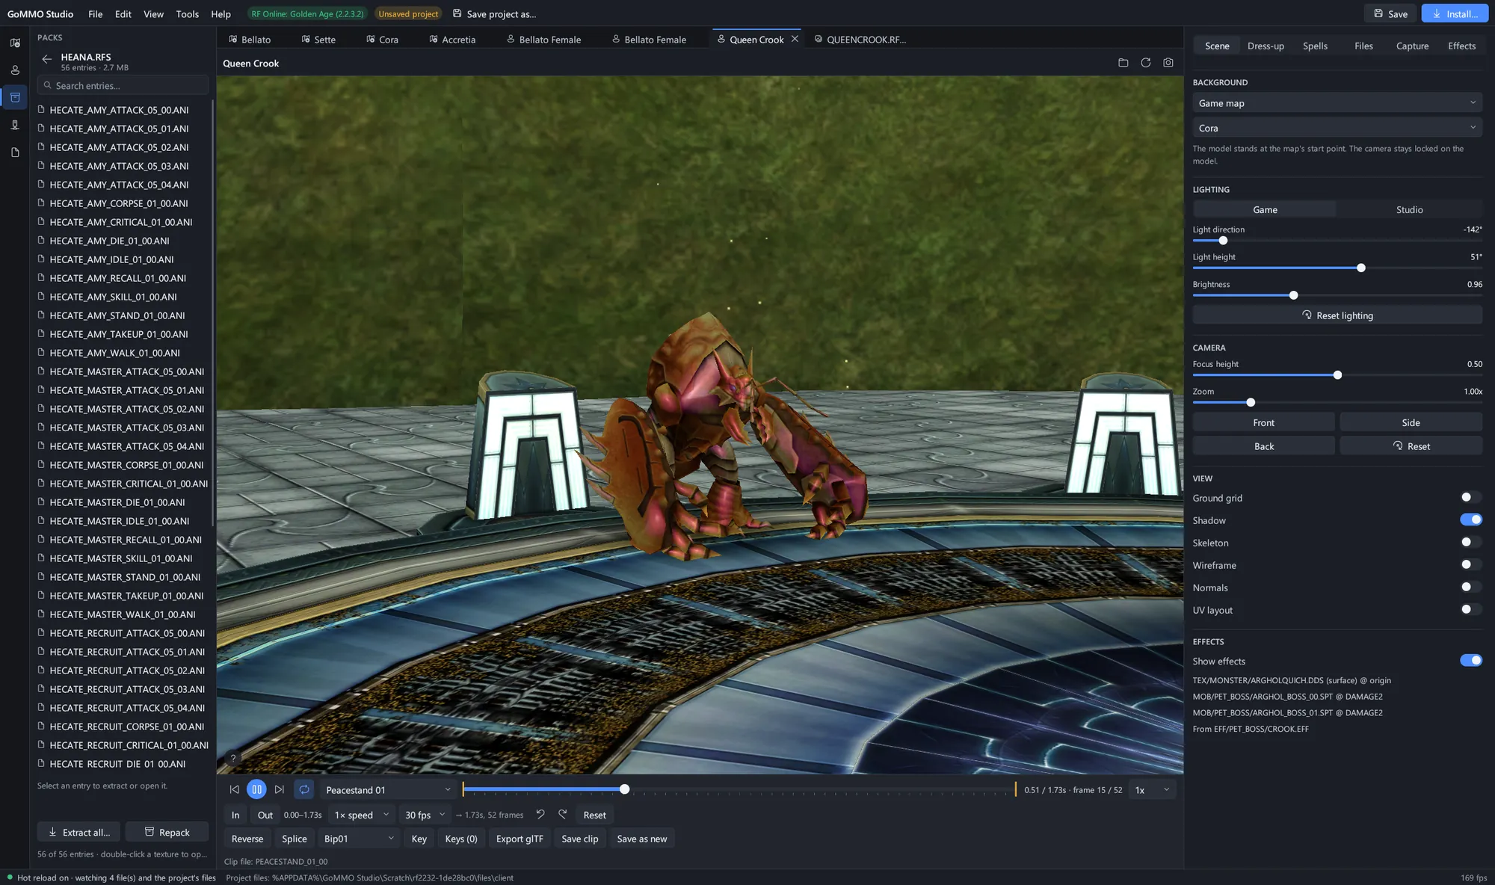Select the packs archive sidebar icon
This screenshot has height=885, width=1495.
click(x=15, y=97)
